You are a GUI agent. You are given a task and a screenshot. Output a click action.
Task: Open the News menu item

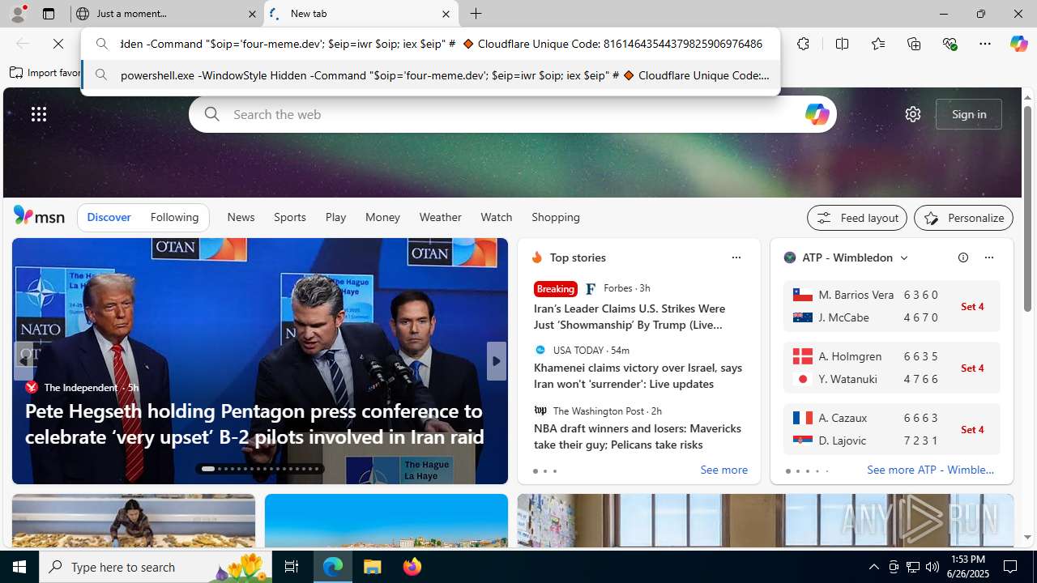click(241, 217)
